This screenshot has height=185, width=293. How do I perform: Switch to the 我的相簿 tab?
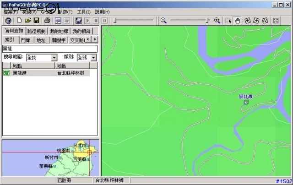(81, 31)
